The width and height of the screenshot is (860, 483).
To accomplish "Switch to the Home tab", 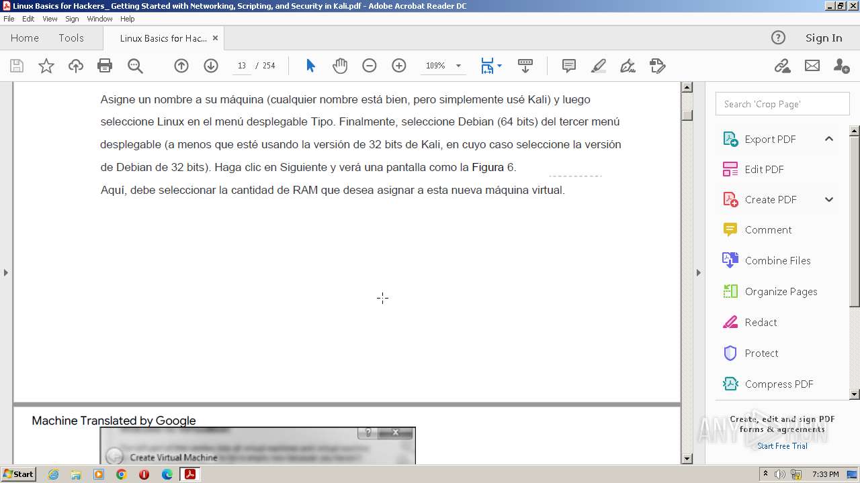I will click(x=25, y=38).
